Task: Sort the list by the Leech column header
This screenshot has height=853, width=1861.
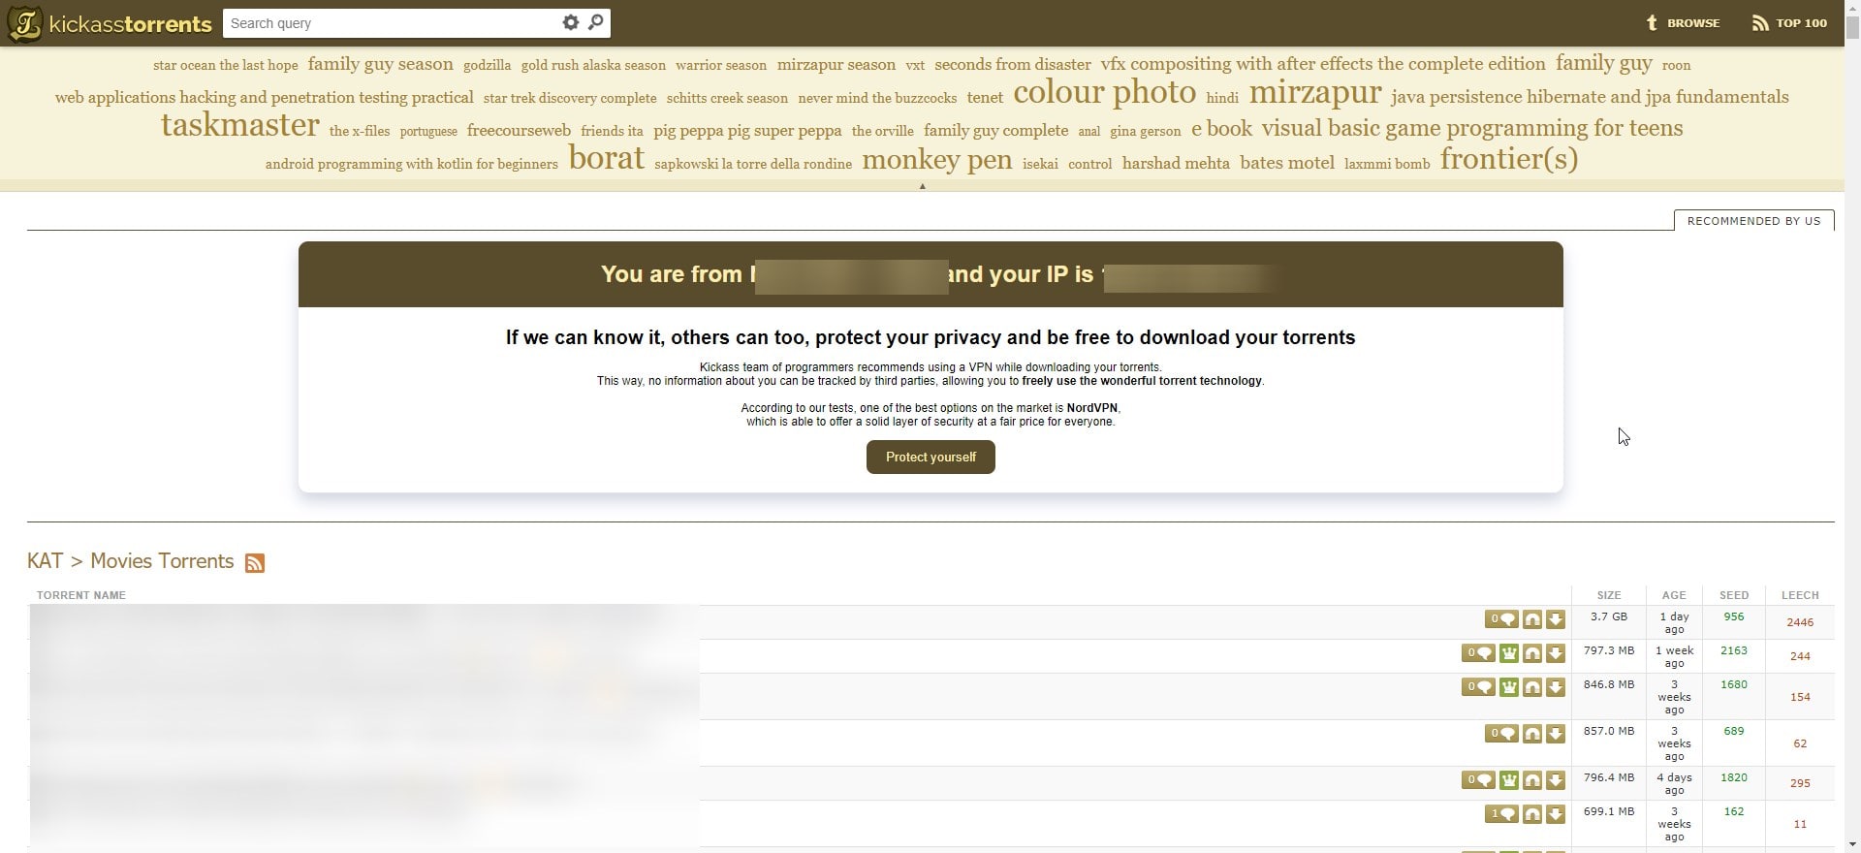Action: tap(1800, 595)
